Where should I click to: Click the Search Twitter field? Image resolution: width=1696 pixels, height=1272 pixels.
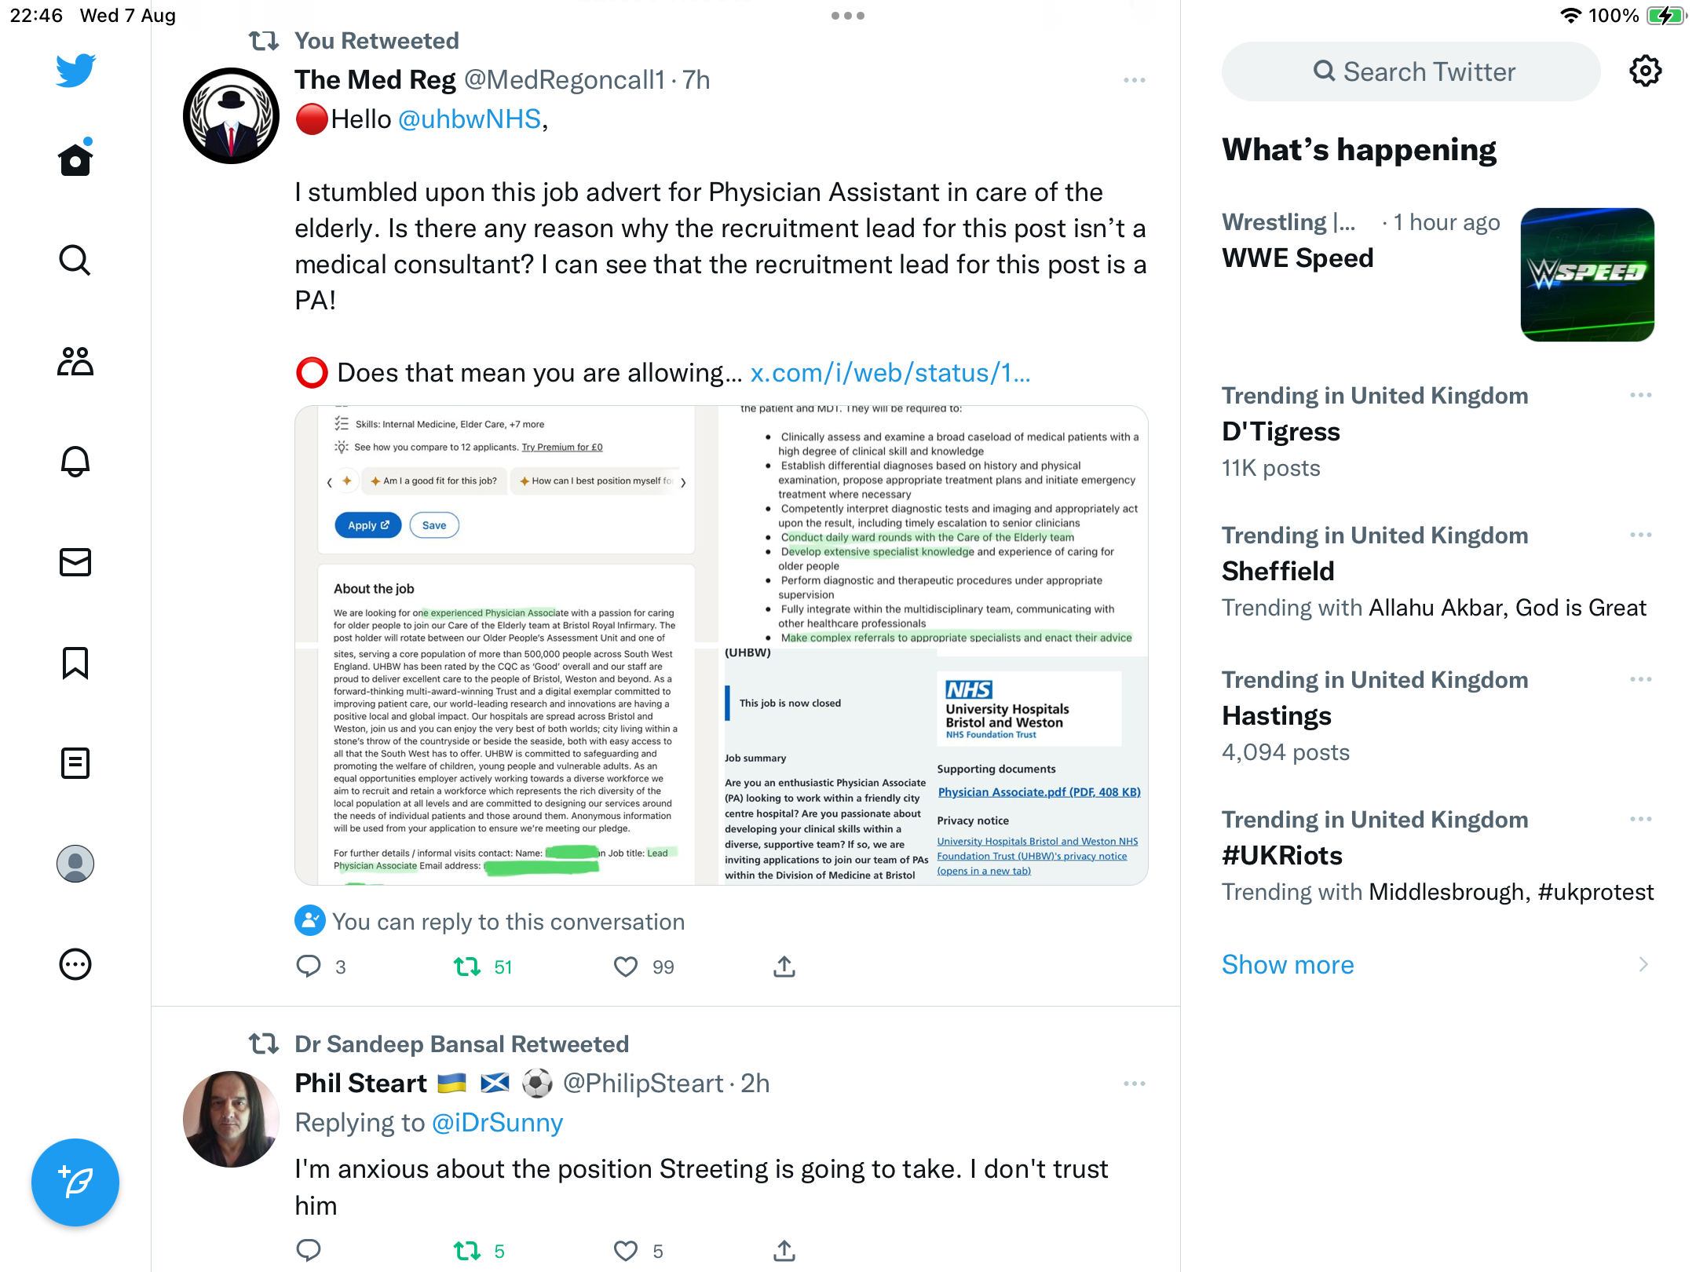click(1411, 71)
